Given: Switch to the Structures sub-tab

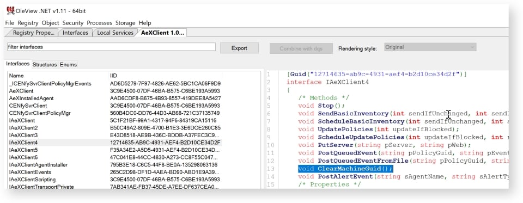Looking at the screenshot, I should [x=45, y=64].
